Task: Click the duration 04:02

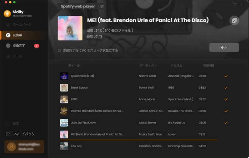Action: (x=202, y=146)
